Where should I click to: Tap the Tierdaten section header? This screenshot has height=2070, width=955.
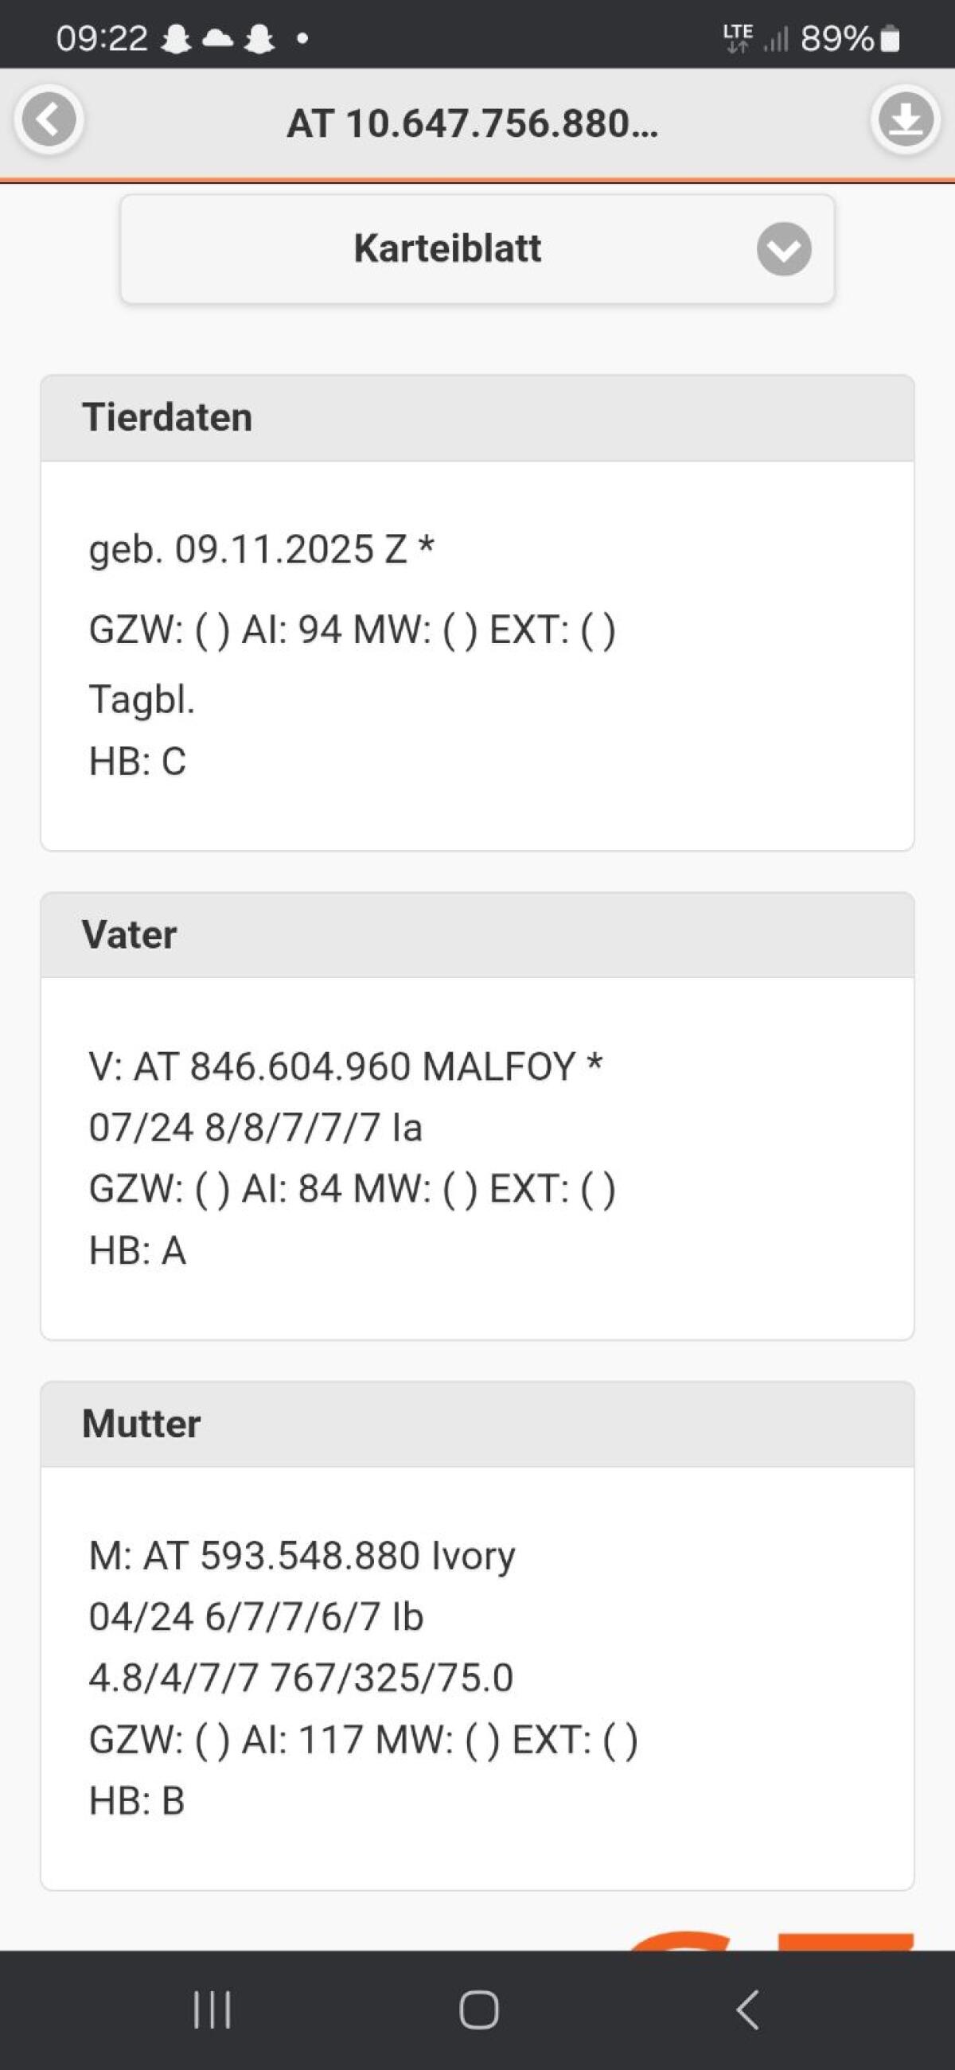(x=477, y=418)
